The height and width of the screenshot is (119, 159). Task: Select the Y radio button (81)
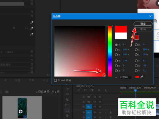[x=136, y=61]
